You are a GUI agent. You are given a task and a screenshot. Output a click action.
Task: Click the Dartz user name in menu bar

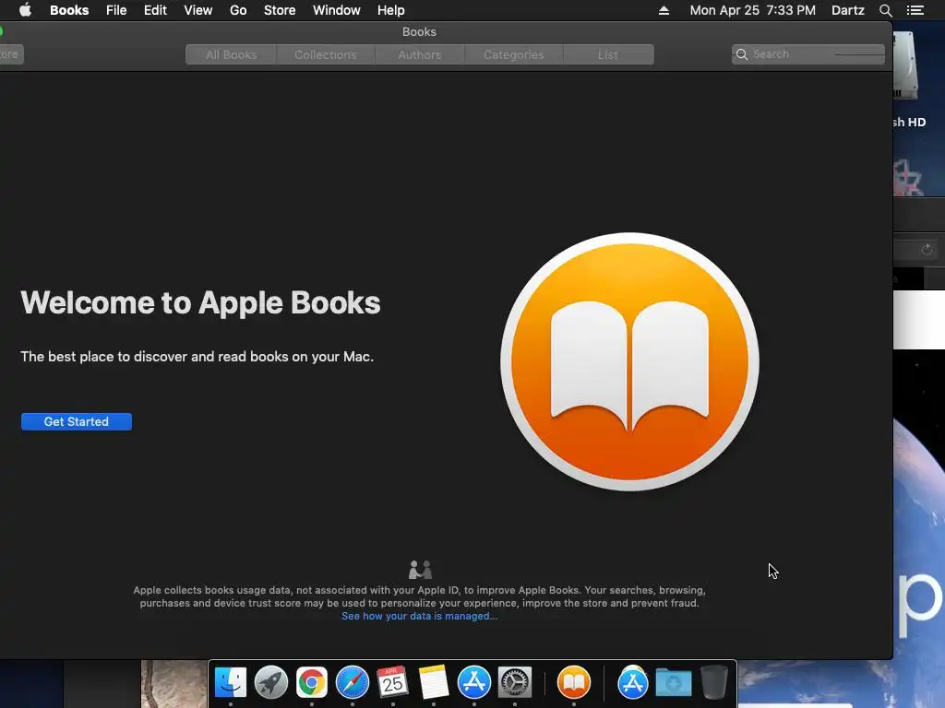tap(848, 10)
